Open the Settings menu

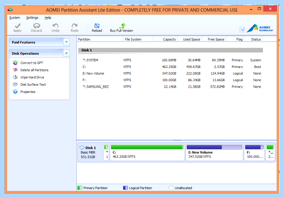(32, 18)
